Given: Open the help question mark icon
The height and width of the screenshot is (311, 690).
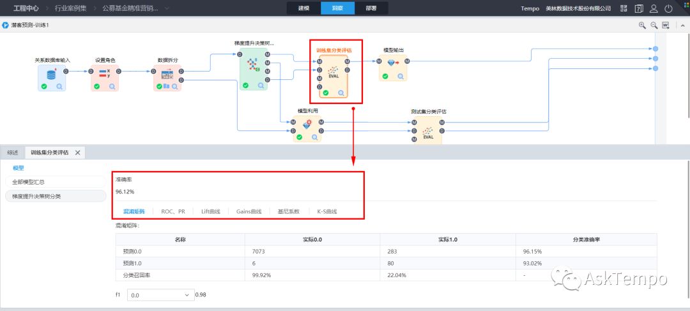Looking at the screenshot, I should (639, 8).
